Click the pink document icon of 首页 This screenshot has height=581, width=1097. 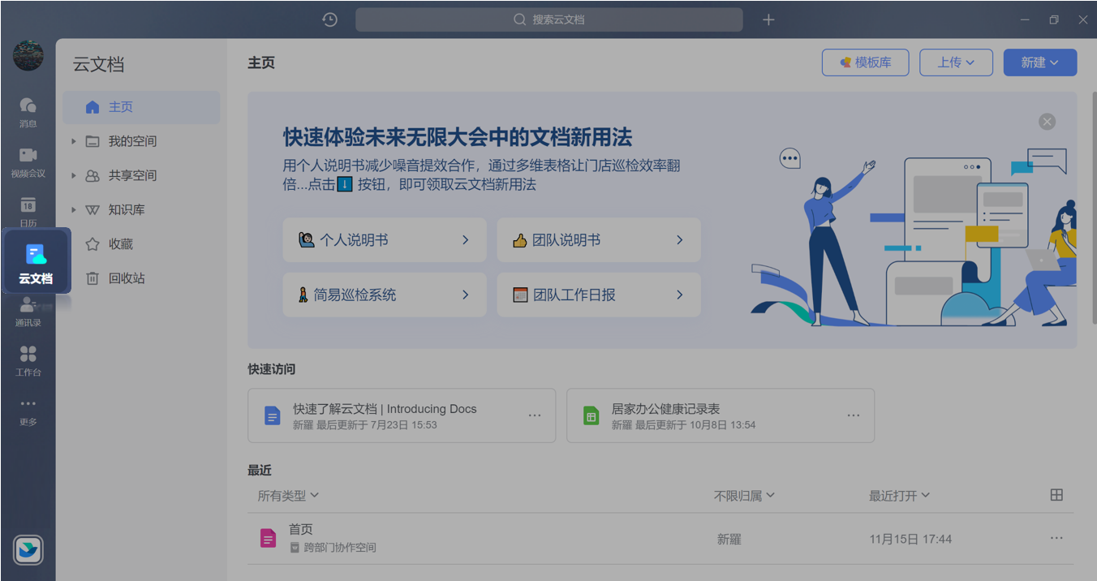tap(268, 538)
